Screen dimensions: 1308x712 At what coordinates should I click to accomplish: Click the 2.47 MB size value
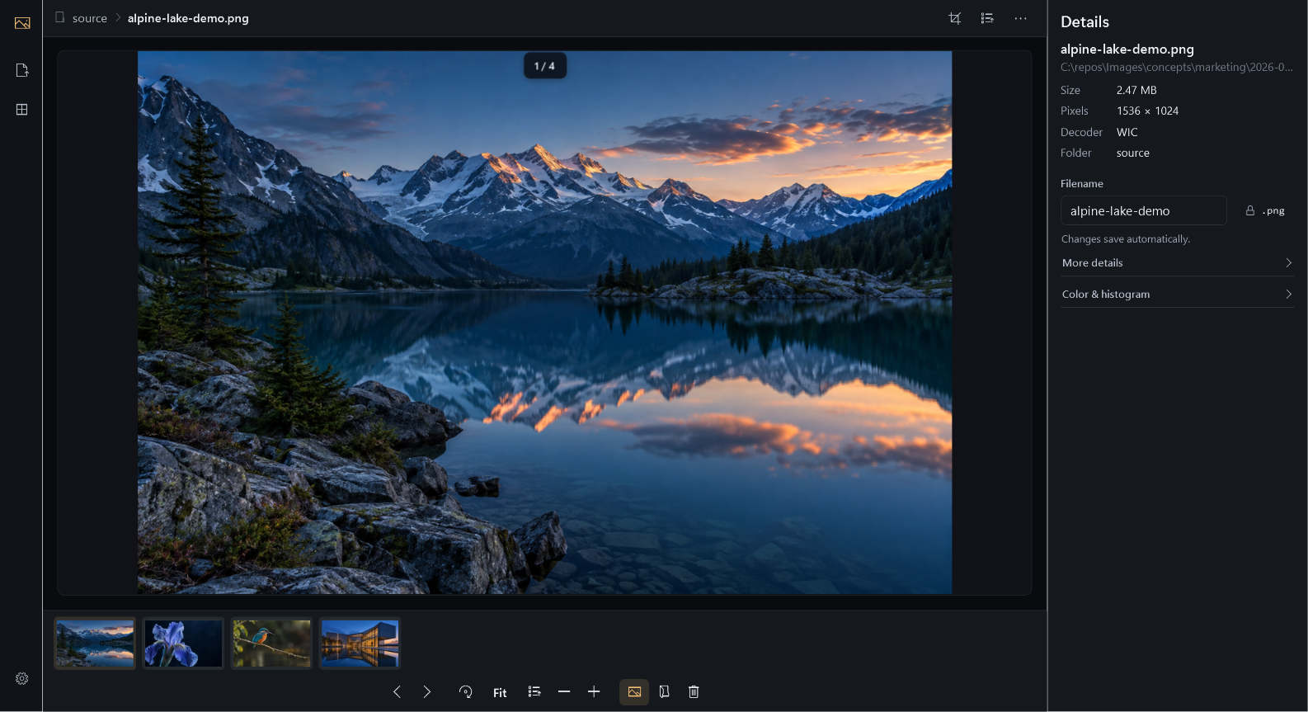click(x=1136, y=90)
